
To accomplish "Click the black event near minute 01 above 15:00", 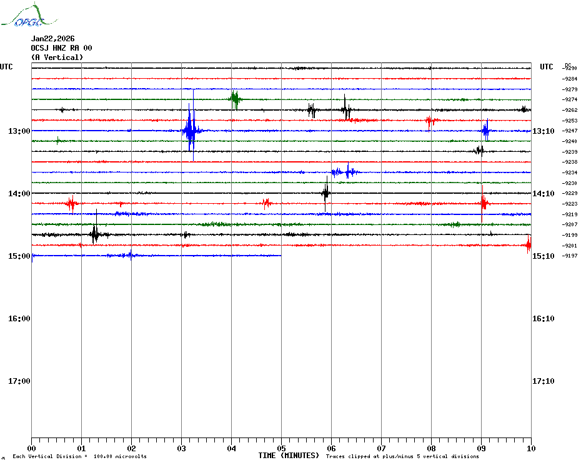I will (x=95, y=234).
